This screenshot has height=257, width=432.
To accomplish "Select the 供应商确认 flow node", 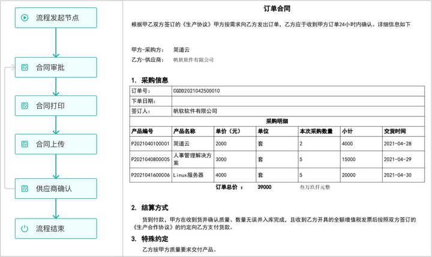I will click(x=56, y=189).
